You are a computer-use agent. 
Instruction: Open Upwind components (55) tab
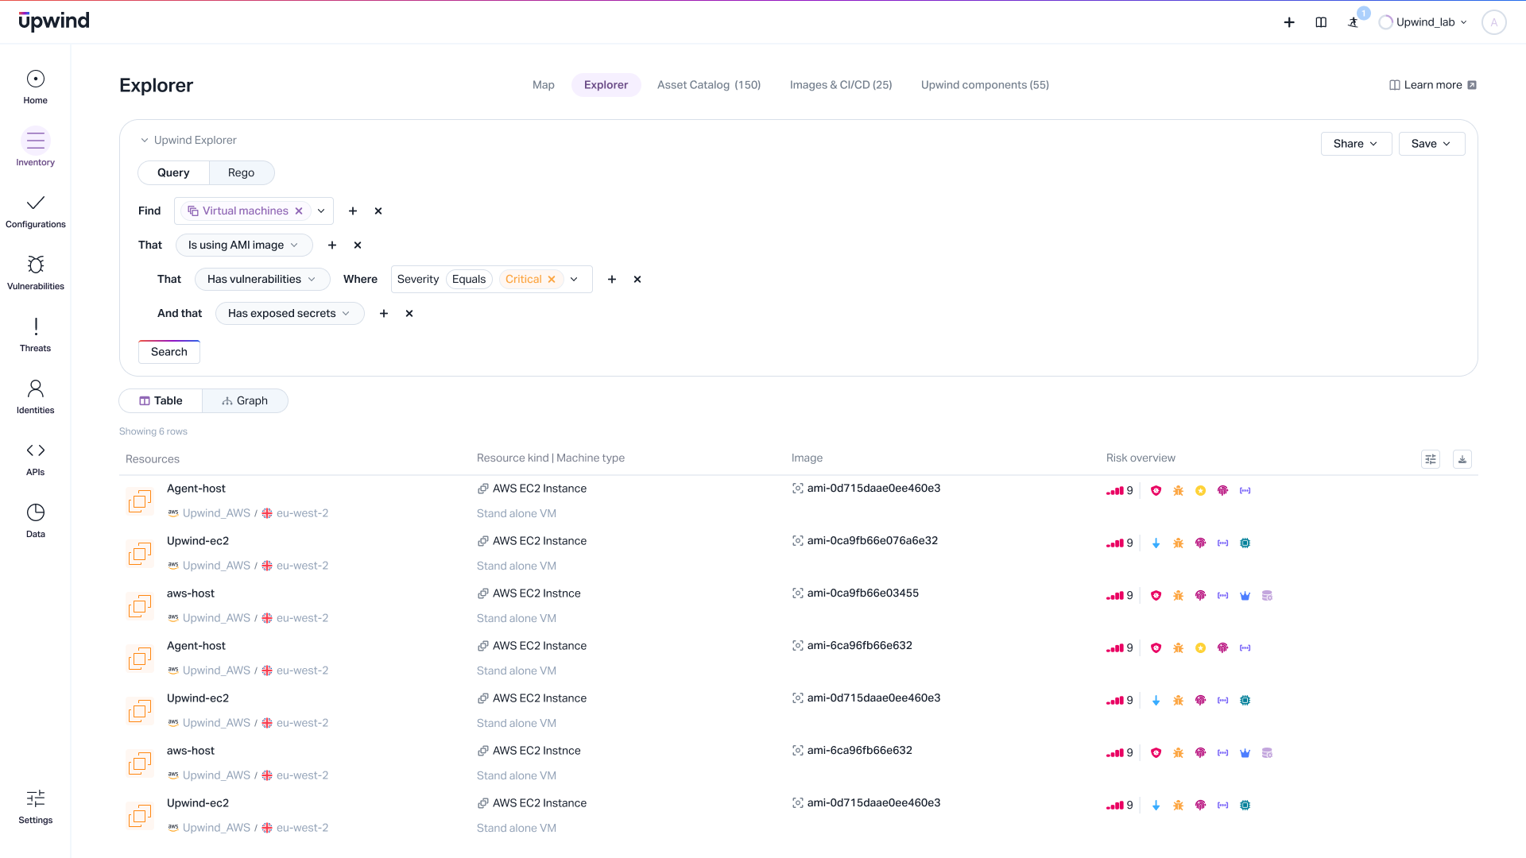pyautogui.click(x=985, y=85)
